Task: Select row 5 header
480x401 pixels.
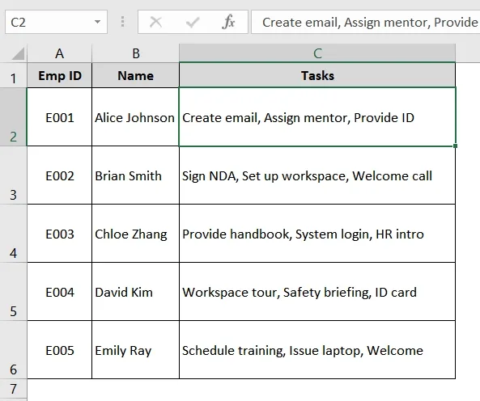Action: click(x=13, y=292)
